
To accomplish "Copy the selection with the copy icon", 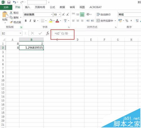I will [x=11, y=17].
